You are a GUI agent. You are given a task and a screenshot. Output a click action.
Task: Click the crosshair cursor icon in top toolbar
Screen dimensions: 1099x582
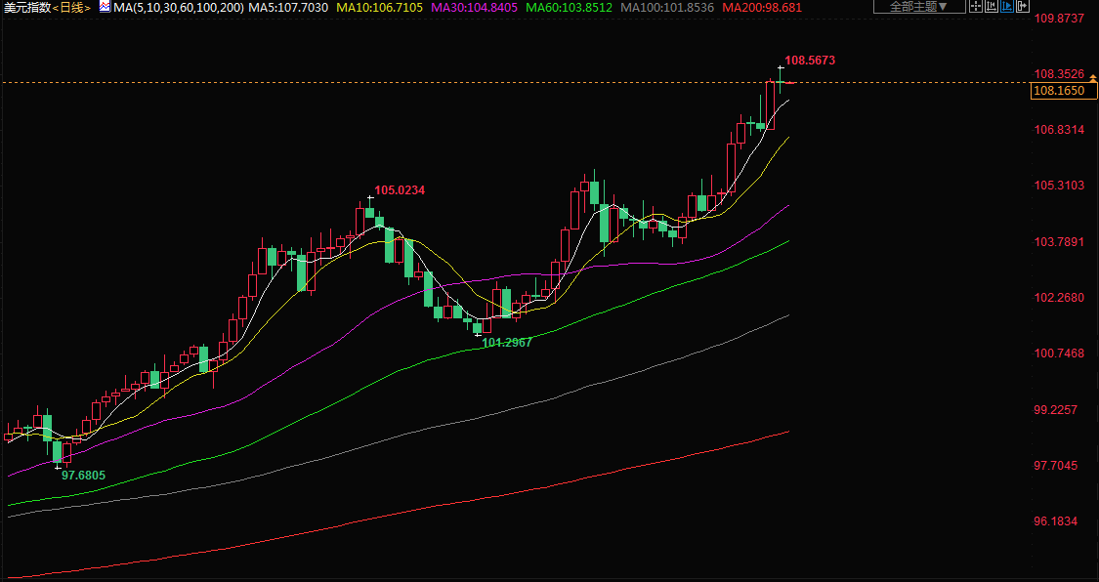coord(976,6)
